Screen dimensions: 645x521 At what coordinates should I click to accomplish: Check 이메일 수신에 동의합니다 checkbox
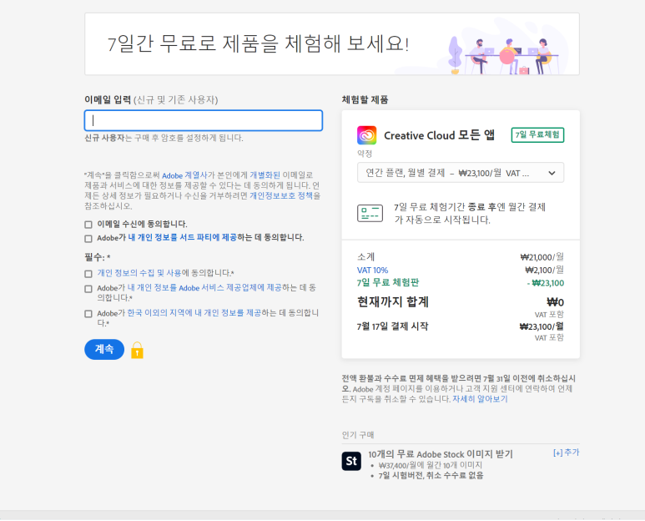coord(88,225)
